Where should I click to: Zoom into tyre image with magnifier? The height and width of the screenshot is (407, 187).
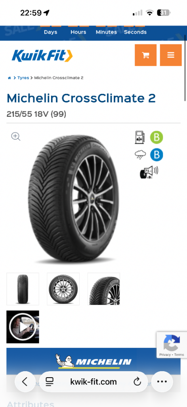click(15, 136)
